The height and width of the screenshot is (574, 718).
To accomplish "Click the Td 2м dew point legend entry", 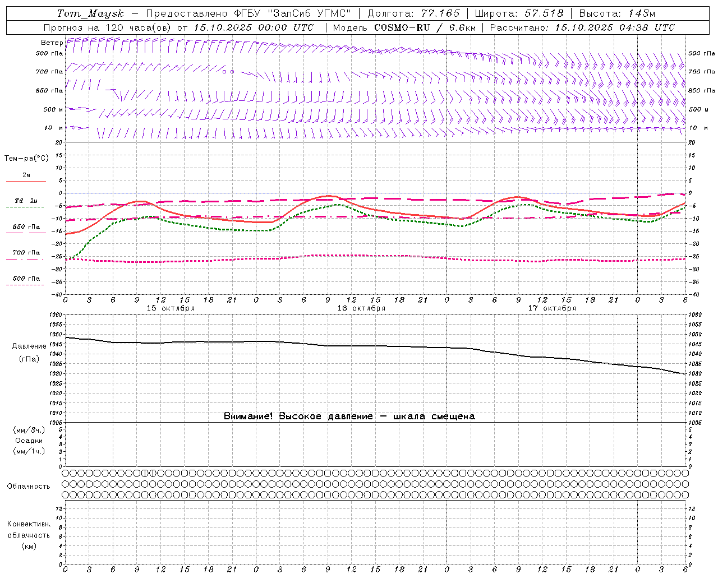I will [26, 201].
